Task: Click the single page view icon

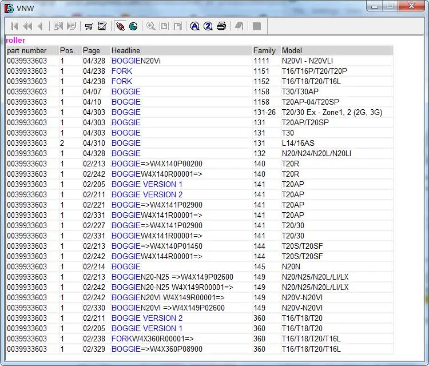Action: click(x=164, y=26)
